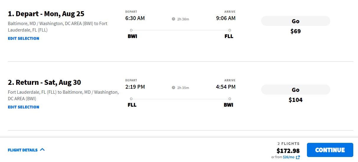Open the external link icon near $26/mo

[x=298, y=157]
